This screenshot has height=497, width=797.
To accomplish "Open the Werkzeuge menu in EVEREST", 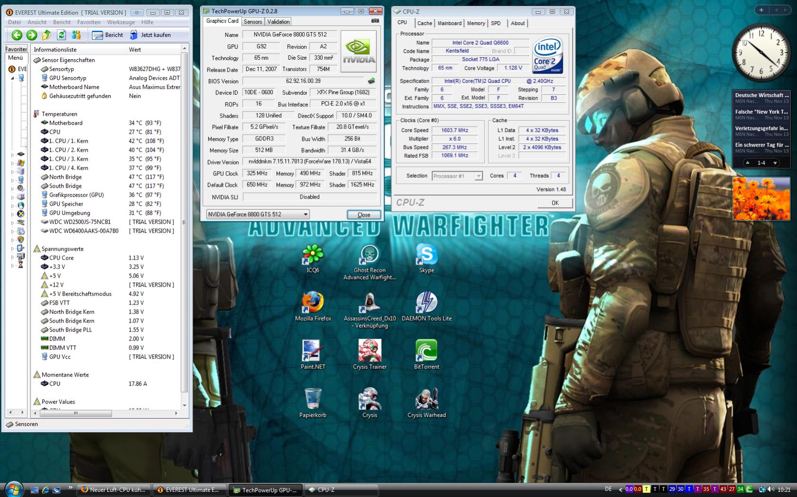I will pos(121,22).
